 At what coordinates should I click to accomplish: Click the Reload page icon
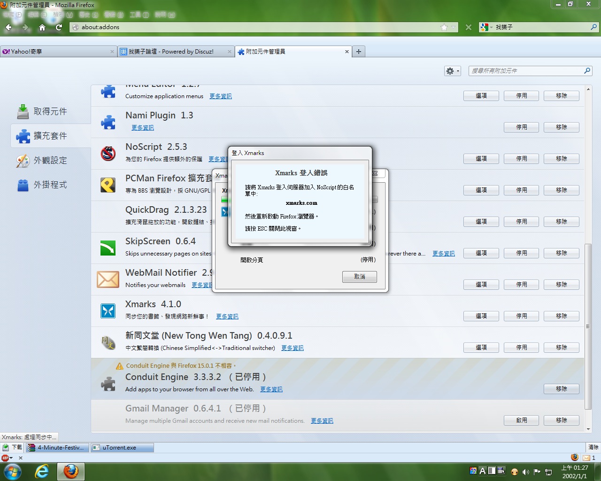(59, 27)
